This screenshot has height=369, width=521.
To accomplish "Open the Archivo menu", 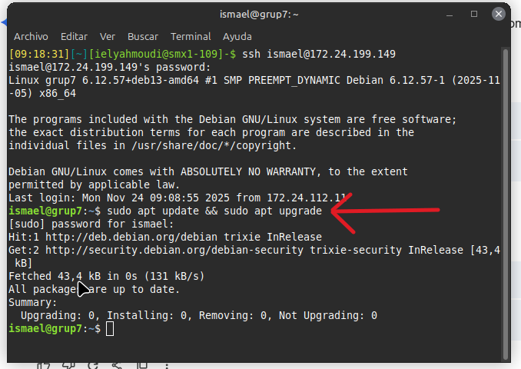I will point(31,36).
